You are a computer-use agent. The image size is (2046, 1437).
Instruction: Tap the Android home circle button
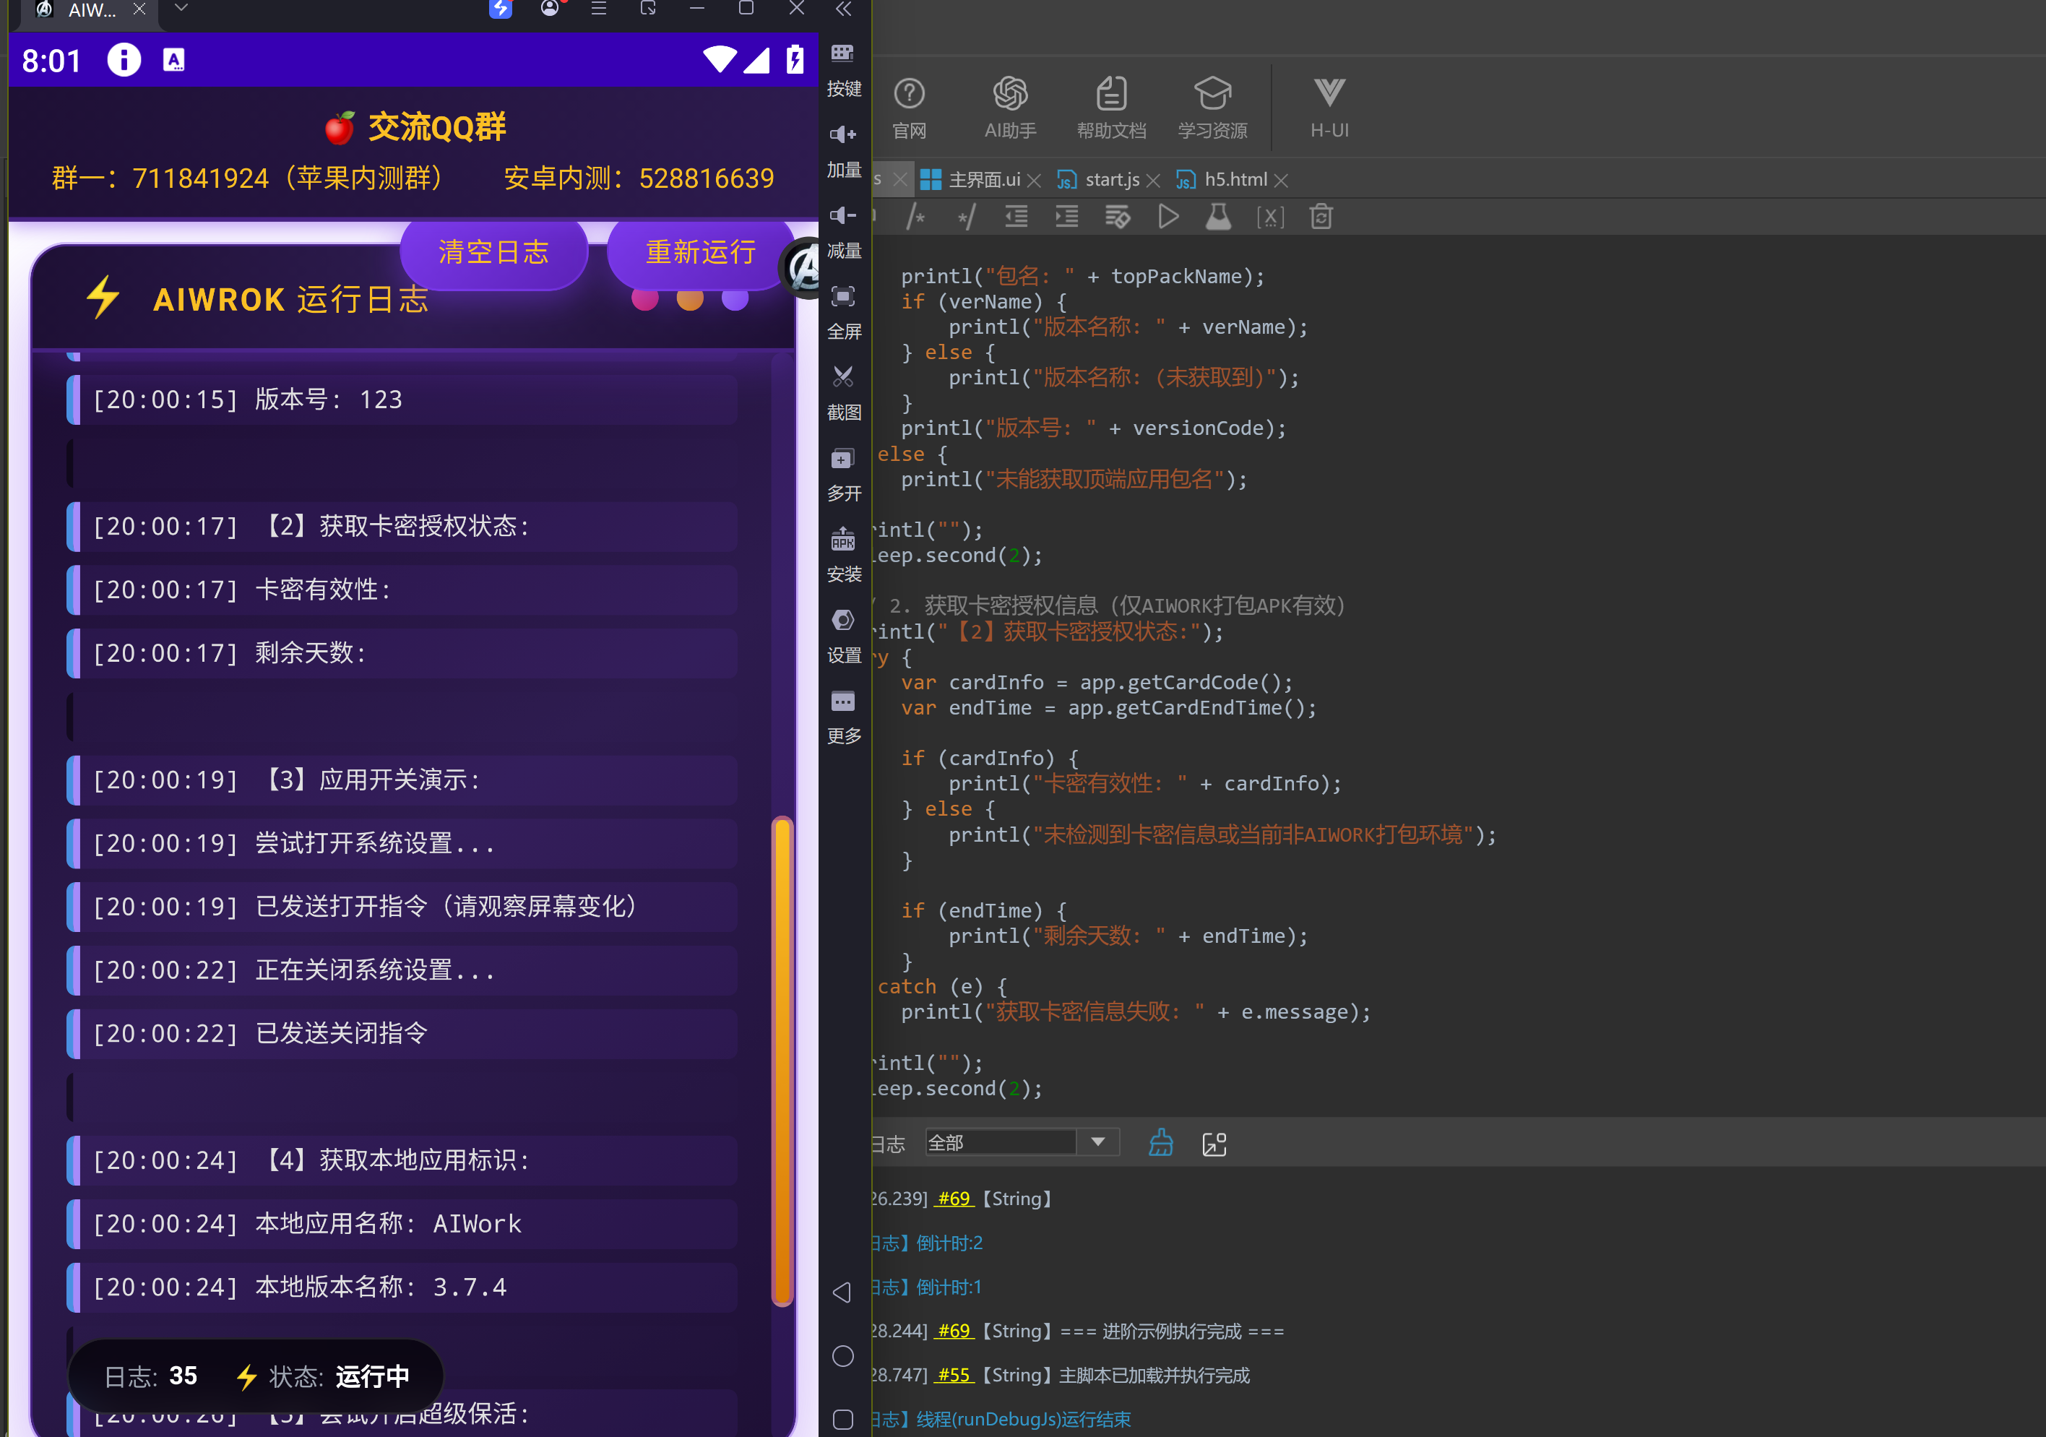tap(843, 1356)
